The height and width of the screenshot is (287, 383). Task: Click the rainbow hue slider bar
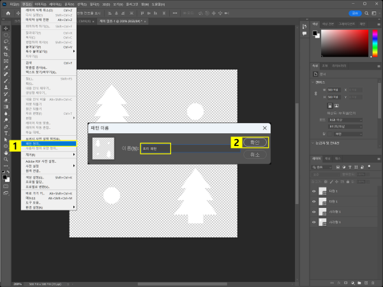click(x=375, y=43)
